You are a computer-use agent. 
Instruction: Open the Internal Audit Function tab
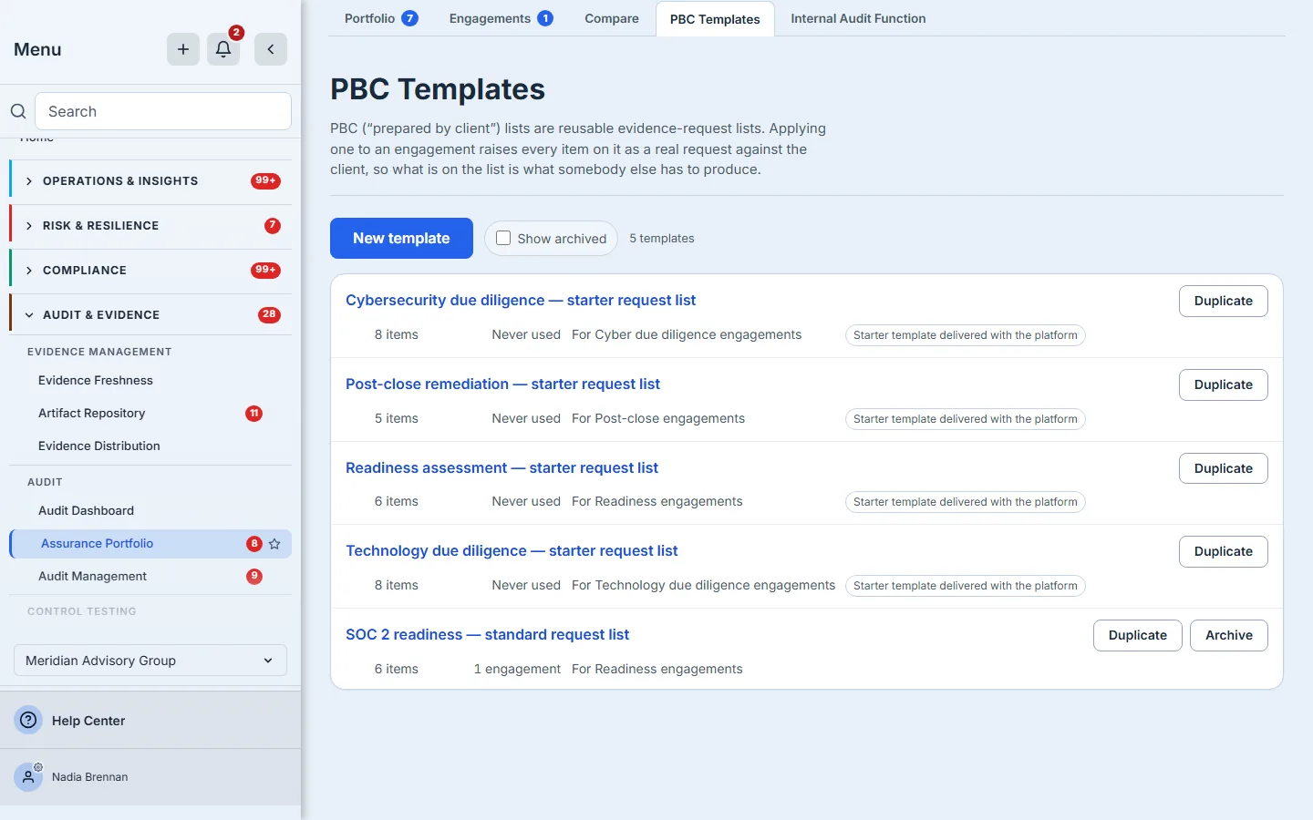[x=858, y=18]
